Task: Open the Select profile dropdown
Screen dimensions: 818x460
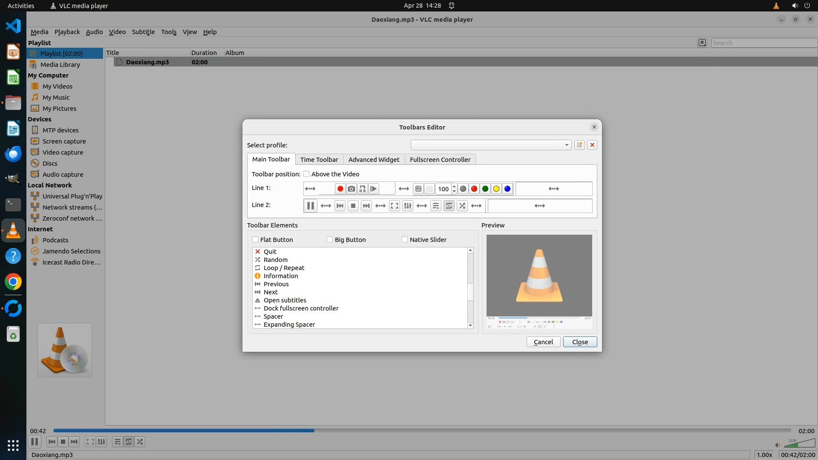Action: tap(491, 145)
